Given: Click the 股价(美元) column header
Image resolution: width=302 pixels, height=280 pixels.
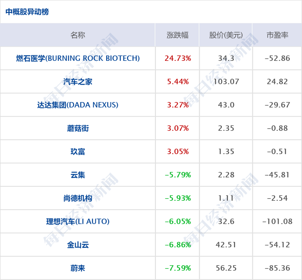Looking at the screenshot, I should pyautogui.click(x=226, y=35).
